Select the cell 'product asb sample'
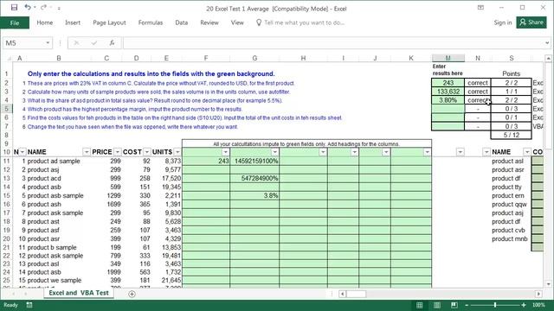554x311 pixels. pos(59,196)
